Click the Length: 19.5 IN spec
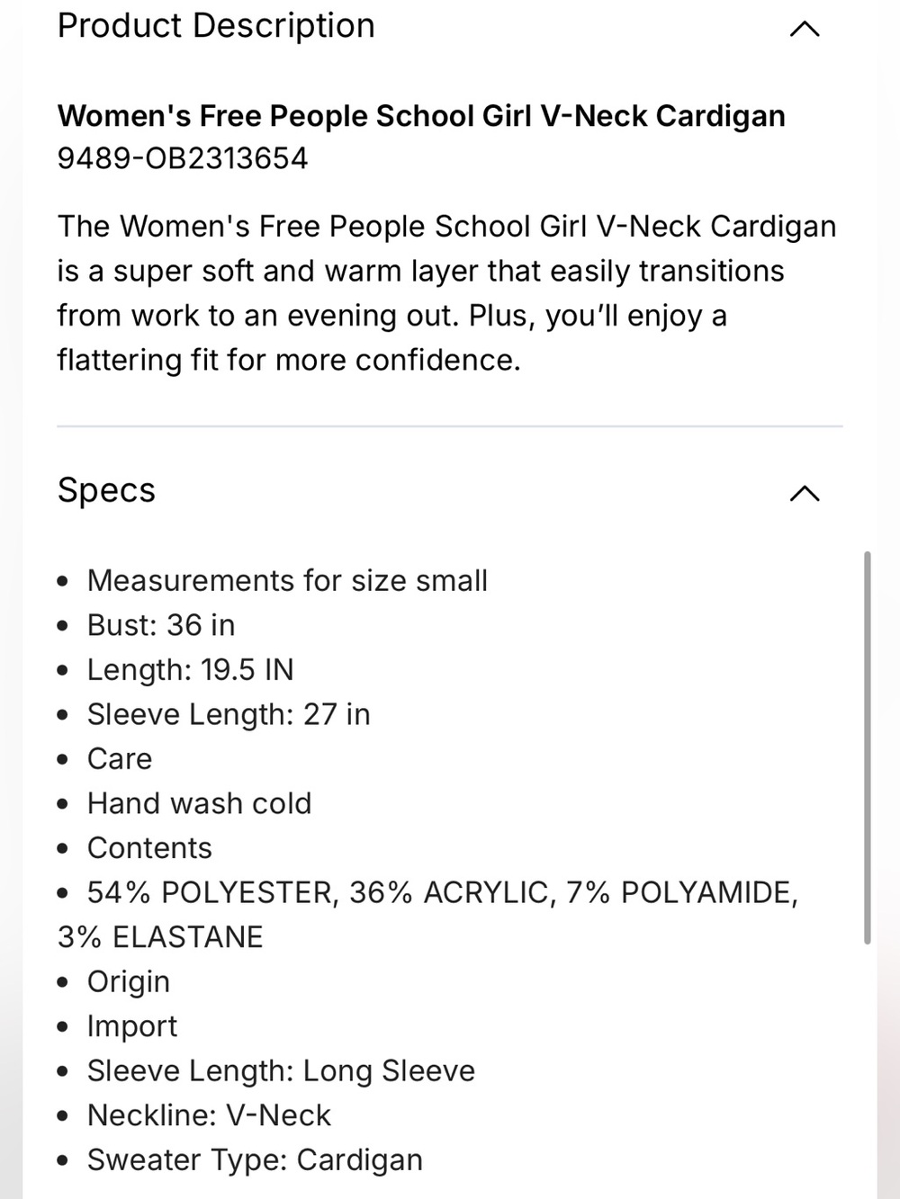The width and height of the screenshot is (900, 1199). (191, 670)
